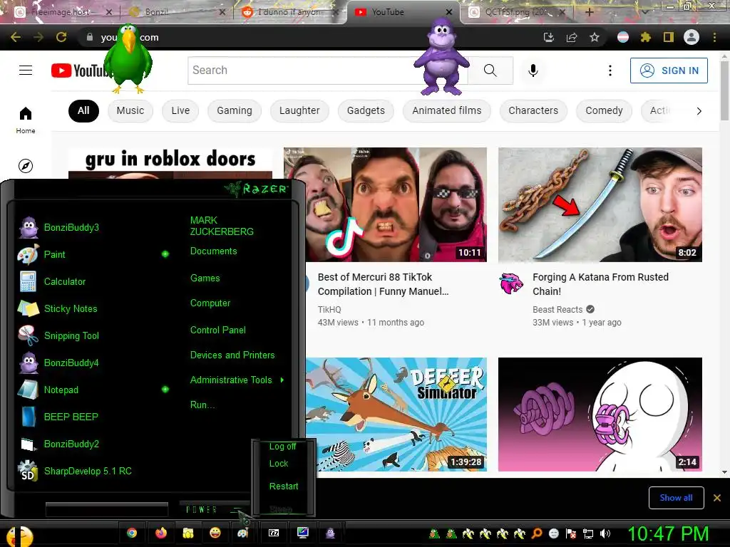Click the YouTube search input field
Image resolution: width=730 pixels, height=547 pixels.
tap(328, 71)
